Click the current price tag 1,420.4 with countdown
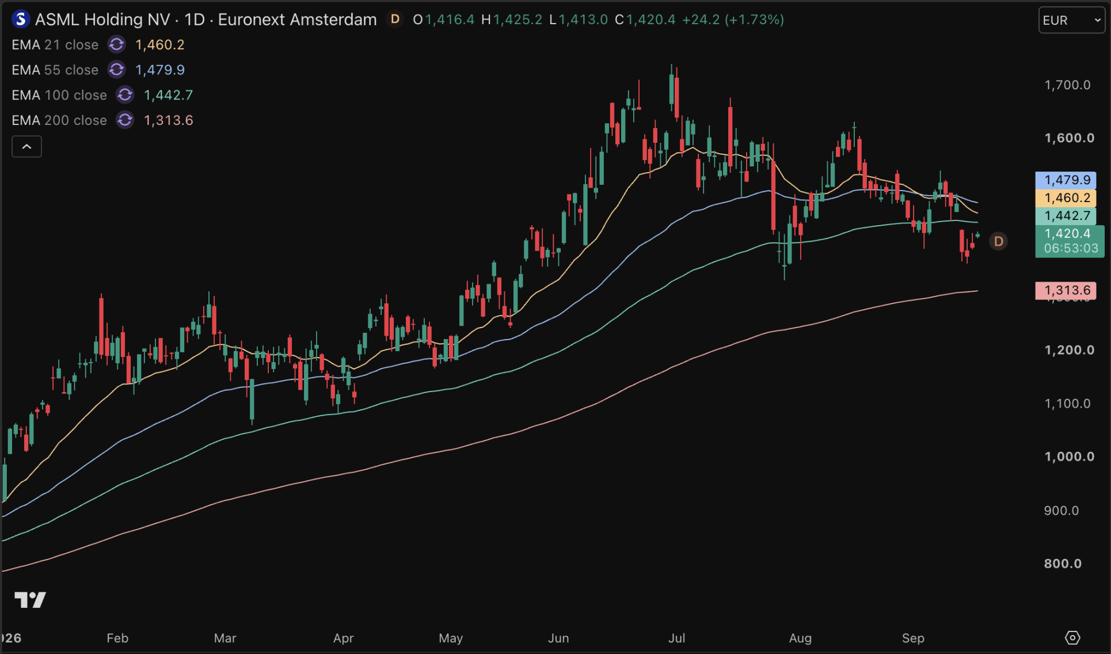Viewport: 1111px width, 654px height. pyautogui.click(x=1070, y=241)
